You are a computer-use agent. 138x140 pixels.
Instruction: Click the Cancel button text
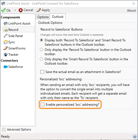pyautogui.click(x=28, y=10)
